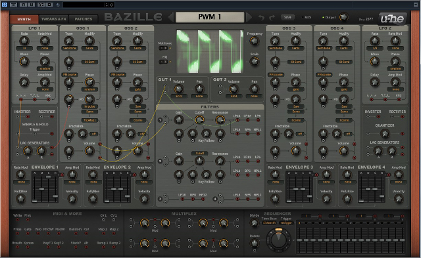Click the Filter 1 Resonance knob
This screenshot has width=421, height=258.
tap(220, 119)
